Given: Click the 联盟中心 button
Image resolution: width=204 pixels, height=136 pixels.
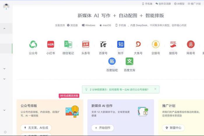Looking at the screenshot, I should click(x=173, y=128).
